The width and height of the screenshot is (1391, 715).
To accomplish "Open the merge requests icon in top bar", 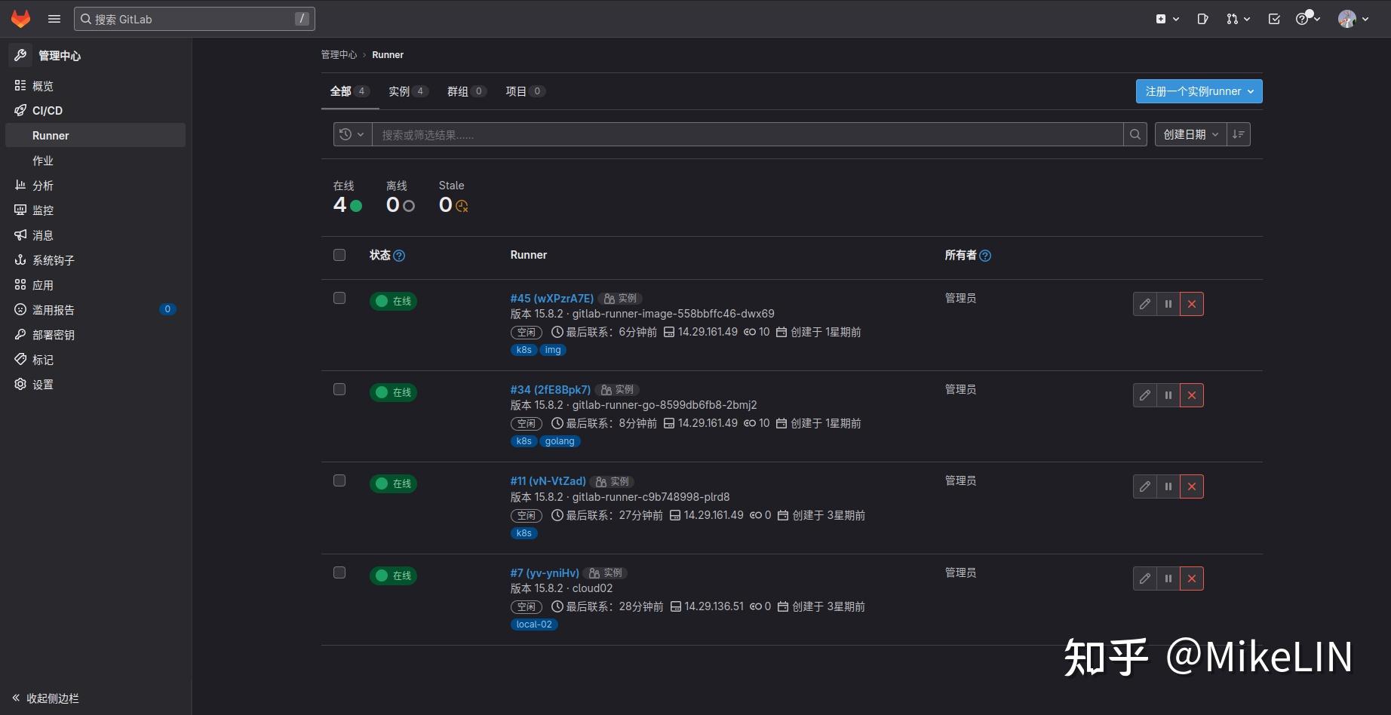I will pyautogui.click(x=1234, y=18).
